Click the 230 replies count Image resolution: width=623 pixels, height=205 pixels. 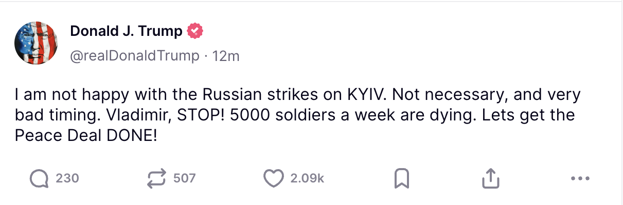click(67, 178)
